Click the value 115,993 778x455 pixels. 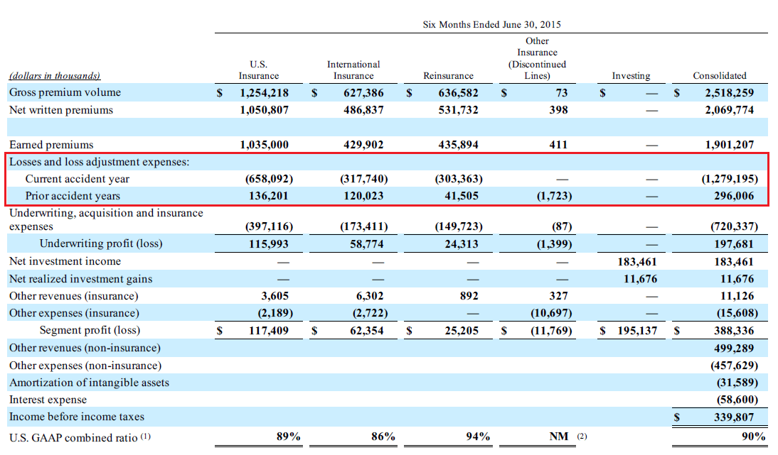pyautogui.click(x=268, y=244)
